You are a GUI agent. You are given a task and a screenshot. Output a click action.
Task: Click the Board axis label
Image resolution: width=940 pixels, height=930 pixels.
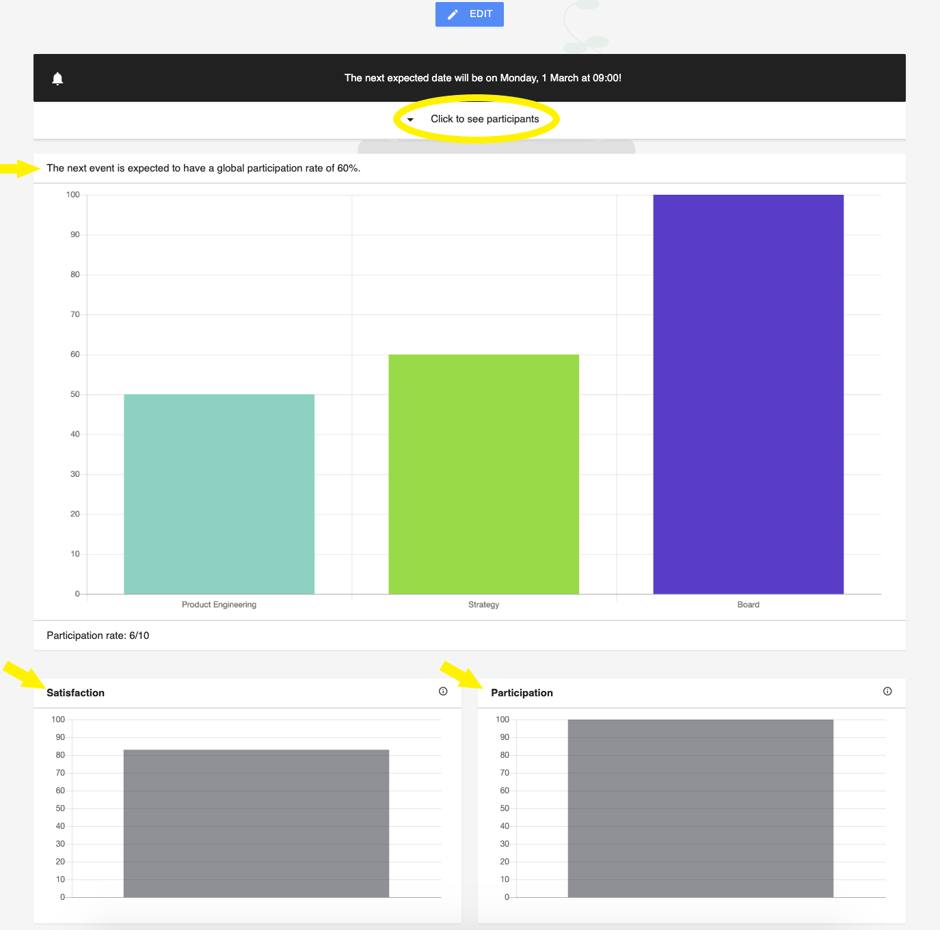click(x=748, y=605)
